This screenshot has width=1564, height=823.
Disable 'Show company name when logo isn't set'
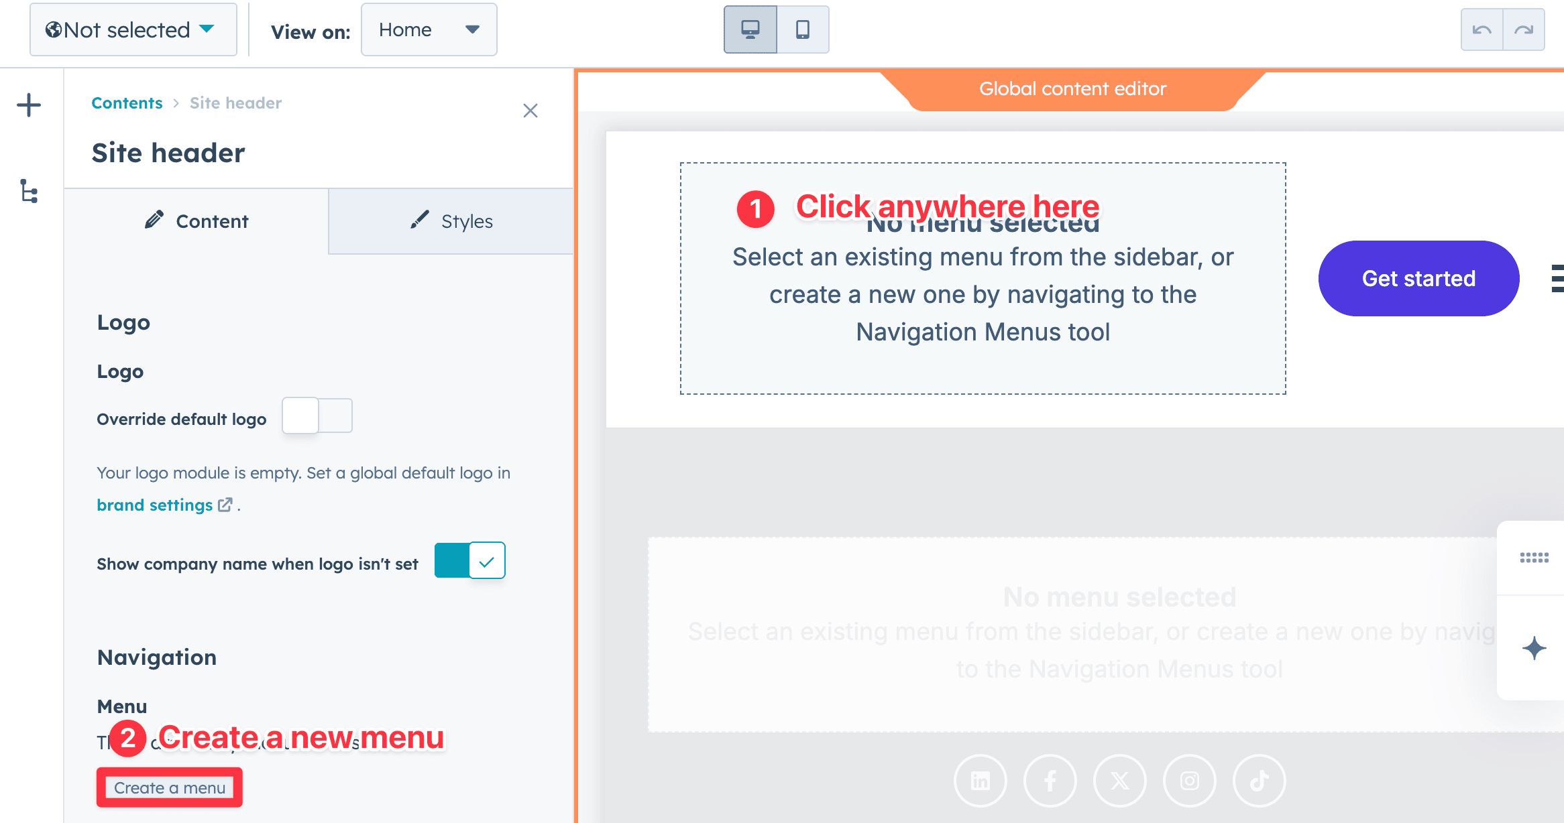click(x=469, y=560)
